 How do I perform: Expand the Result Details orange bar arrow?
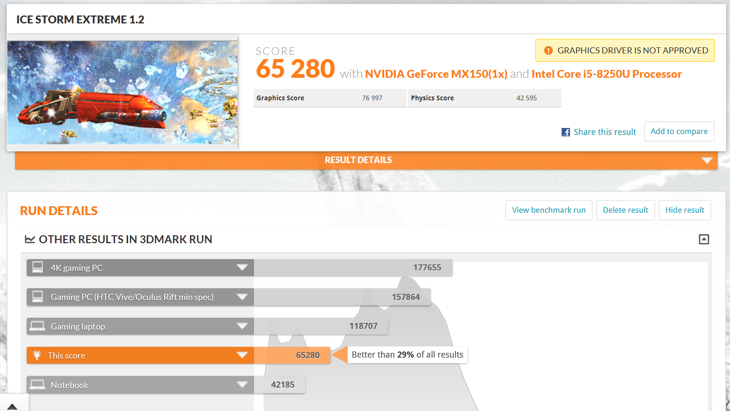(707, 160)
